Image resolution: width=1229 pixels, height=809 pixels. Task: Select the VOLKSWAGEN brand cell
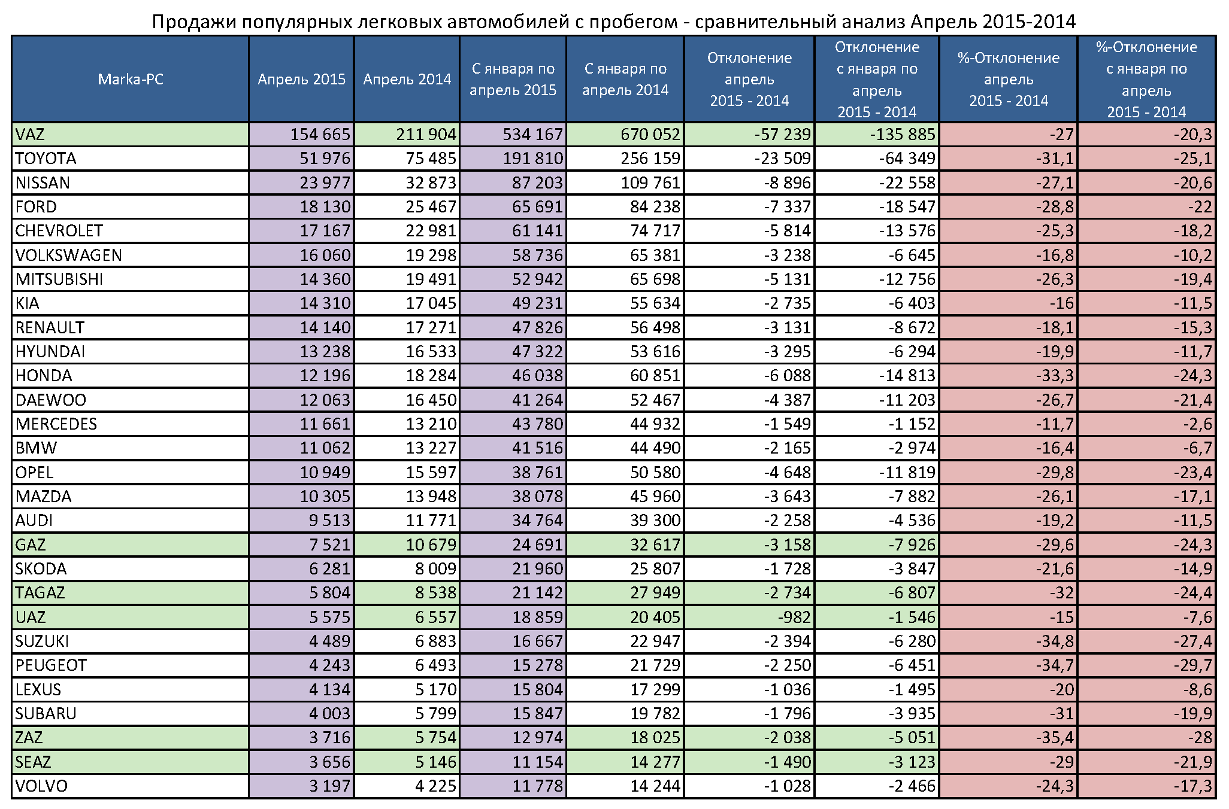tap(68, 256)
